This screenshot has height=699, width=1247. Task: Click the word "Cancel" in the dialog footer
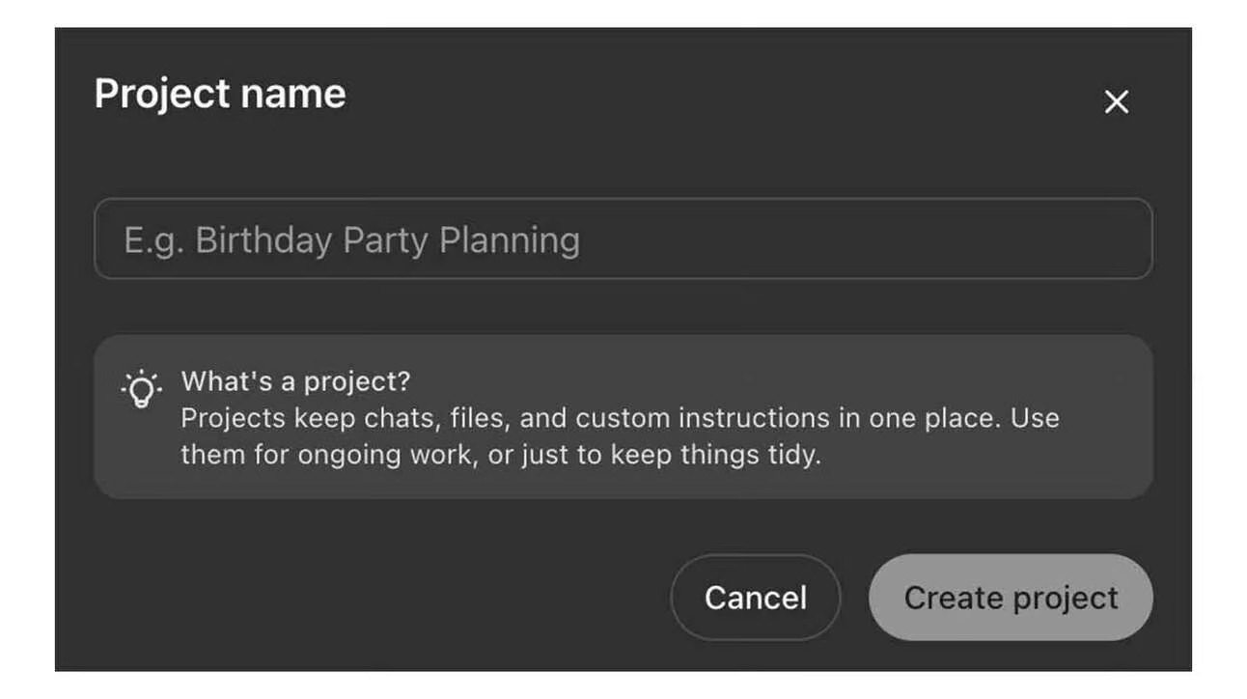(x=755, y=598)
